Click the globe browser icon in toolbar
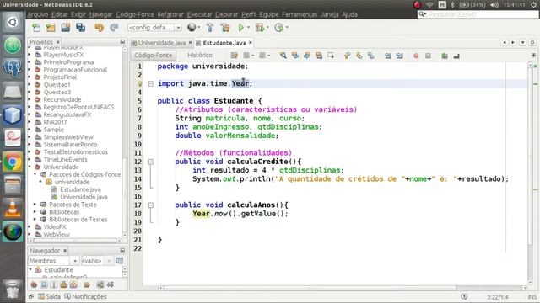This screenshot has width=540, height=303. [192, 28]
